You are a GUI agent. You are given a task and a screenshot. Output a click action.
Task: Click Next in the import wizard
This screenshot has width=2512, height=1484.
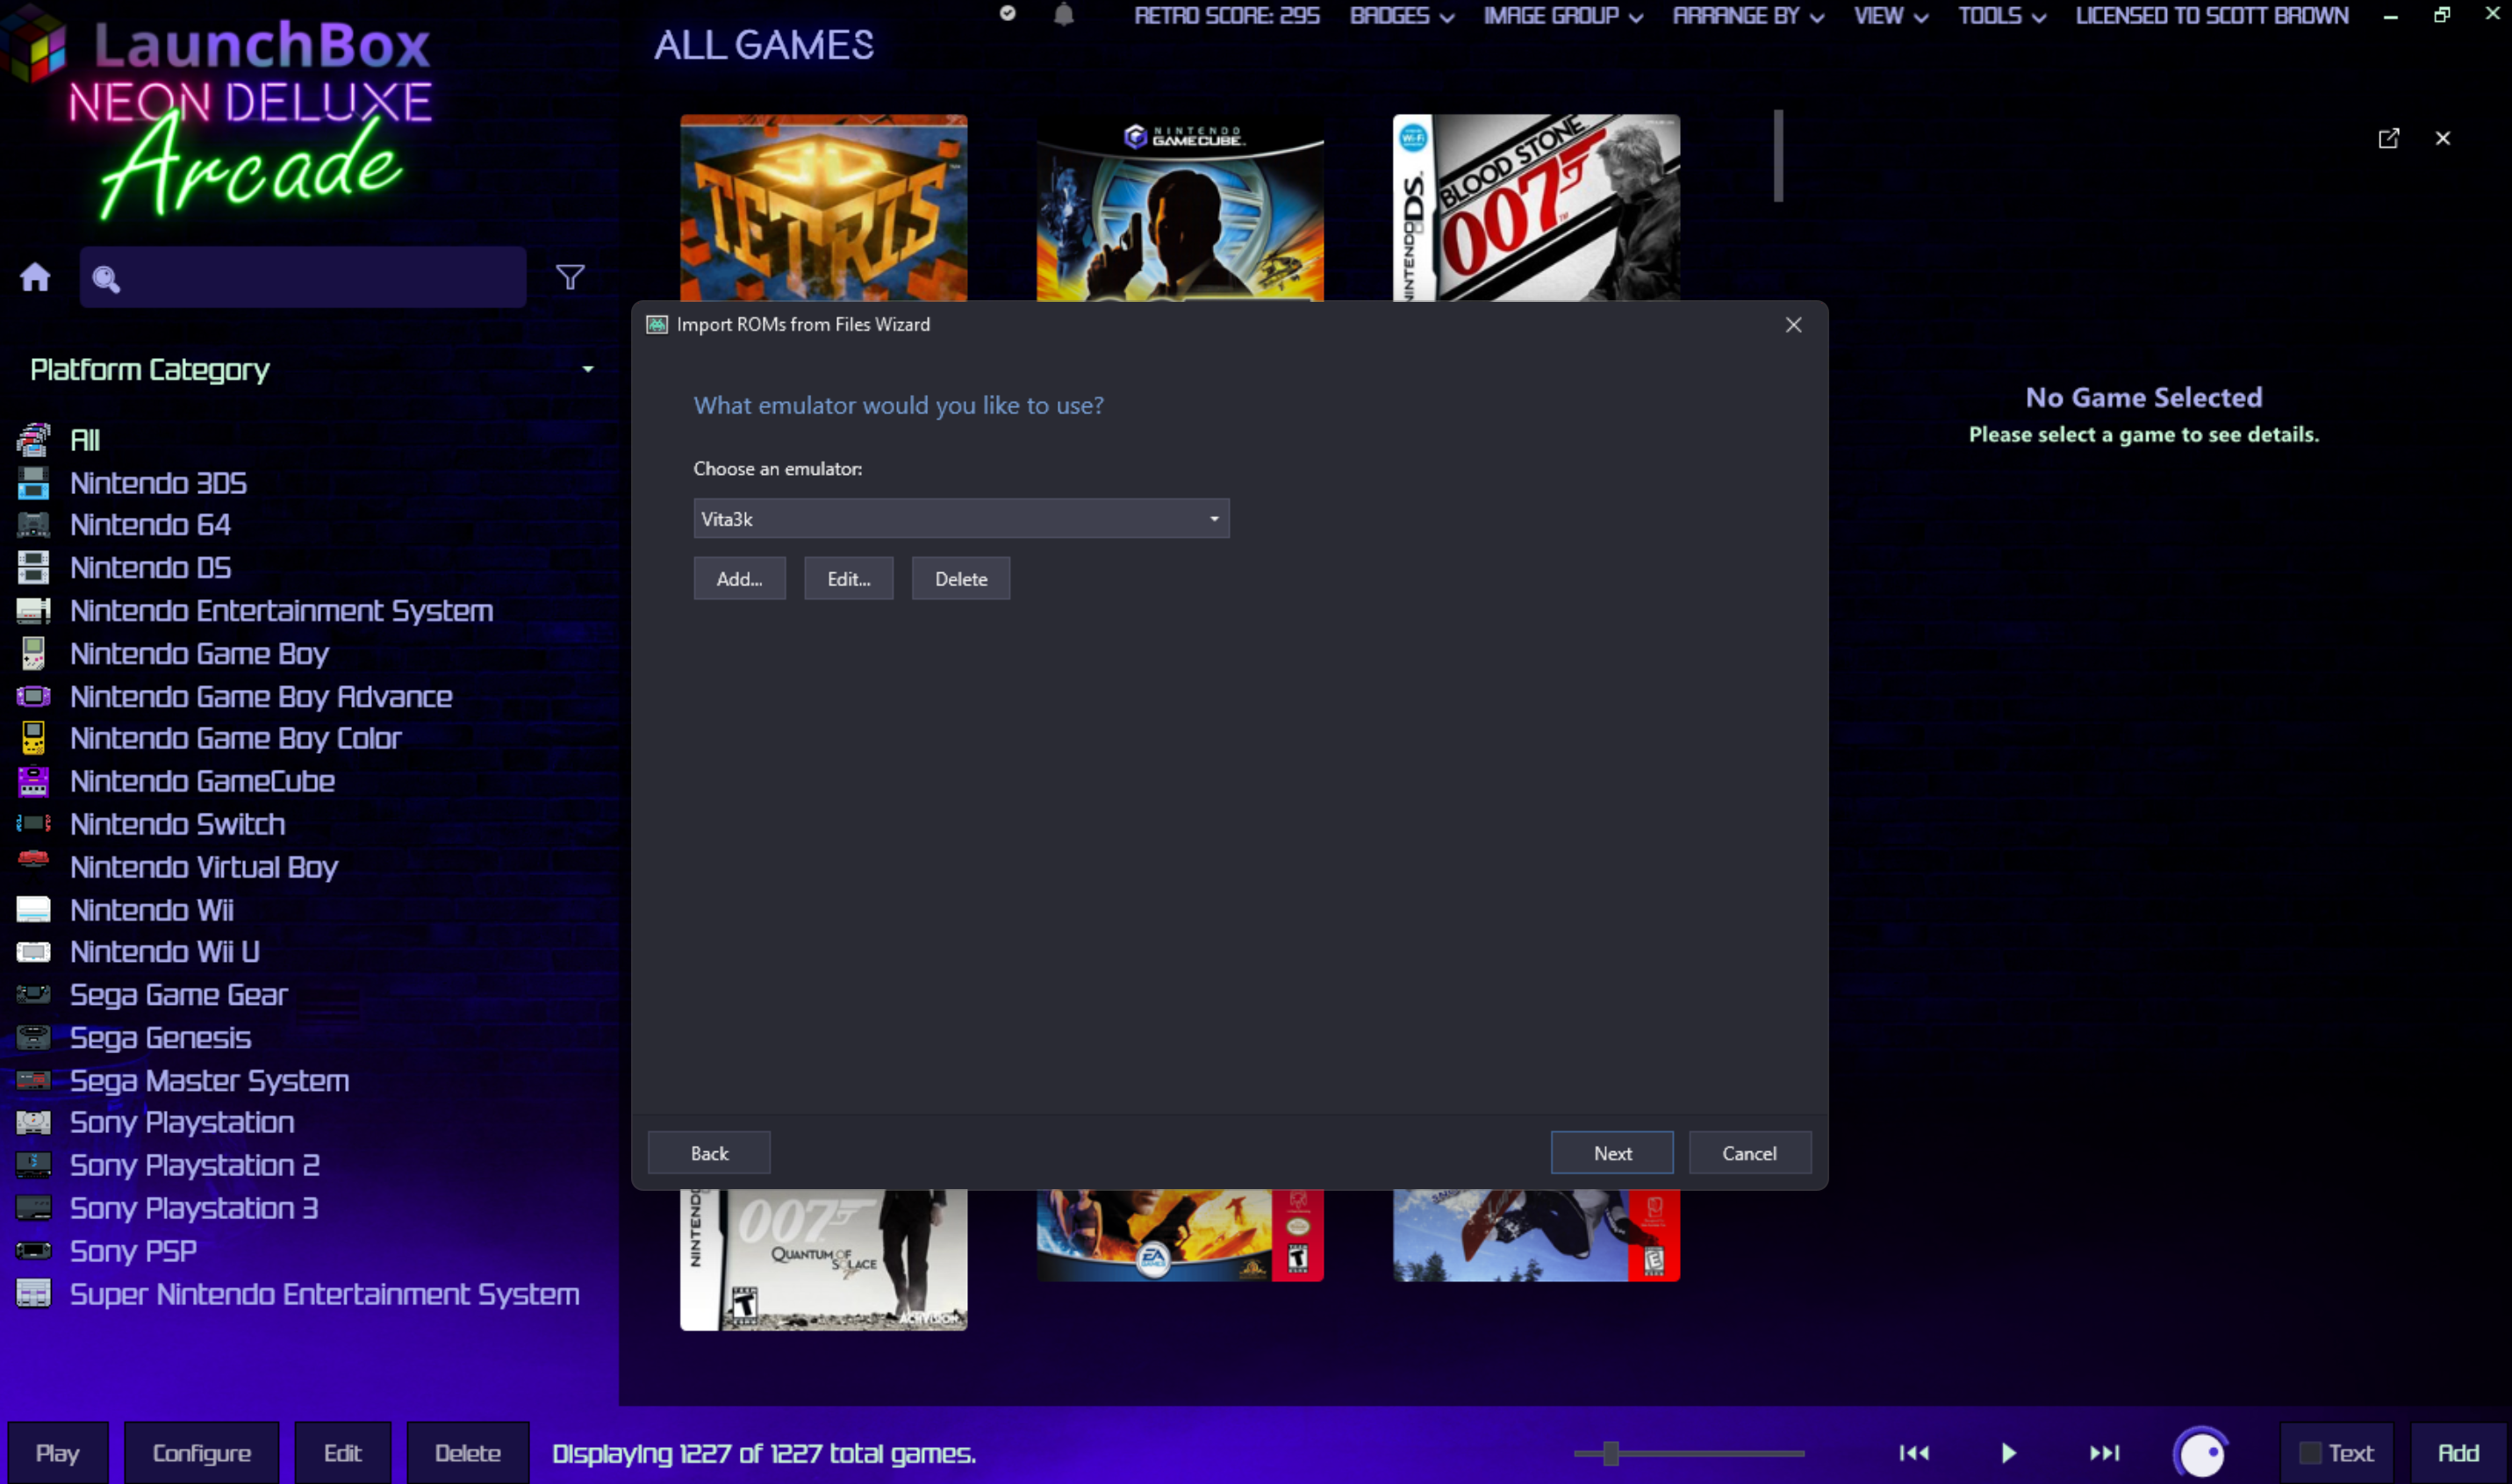coord(1611,1153)
